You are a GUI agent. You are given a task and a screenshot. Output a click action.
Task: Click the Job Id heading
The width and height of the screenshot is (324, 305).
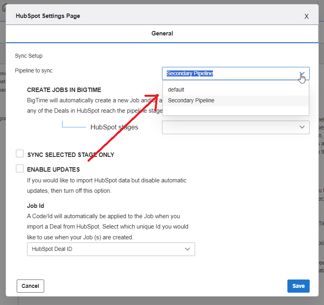click(x=35, y=206)
